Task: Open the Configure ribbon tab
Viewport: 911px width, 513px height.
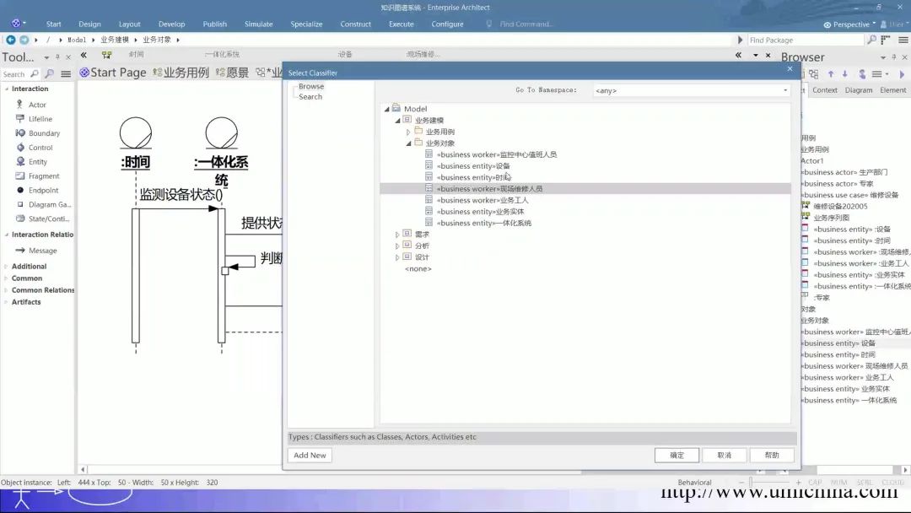Action: coord(447,24)
